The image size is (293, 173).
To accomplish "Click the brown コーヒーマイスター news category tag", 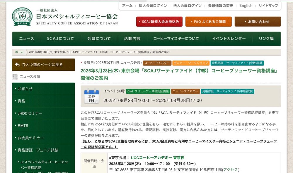I will pos(157,63).
